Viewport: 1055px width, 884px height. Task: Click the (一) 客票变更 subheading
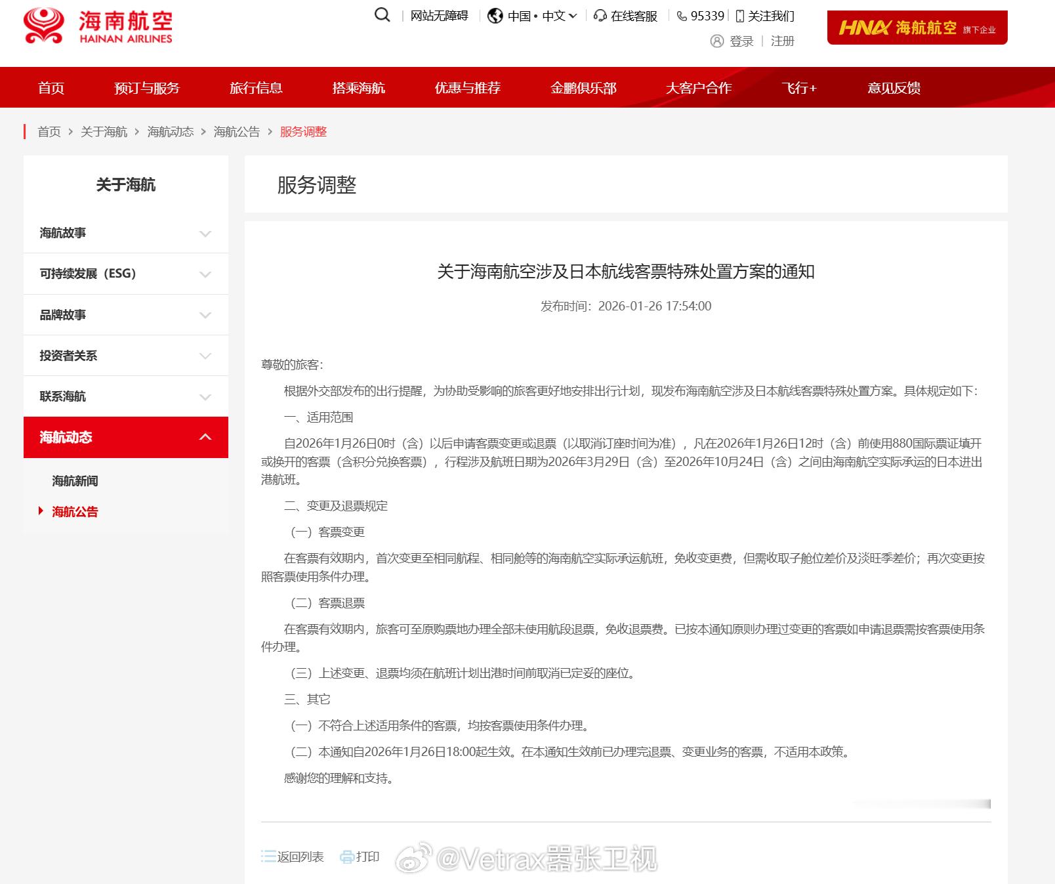(x=327, y=532)
